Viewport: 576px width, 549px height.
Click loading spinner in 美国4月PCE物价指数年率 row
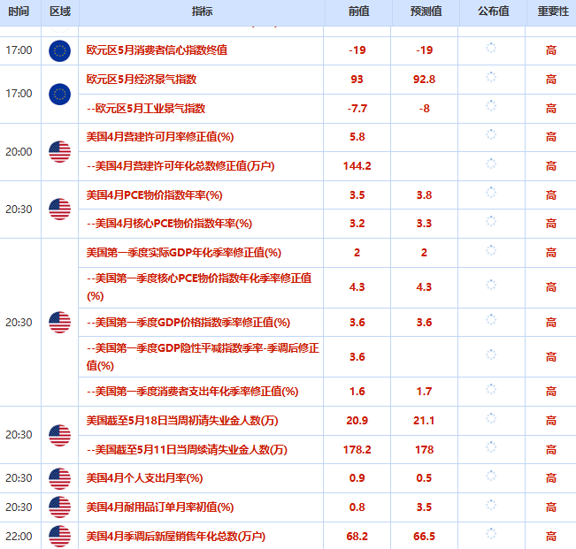coord(491,193)
